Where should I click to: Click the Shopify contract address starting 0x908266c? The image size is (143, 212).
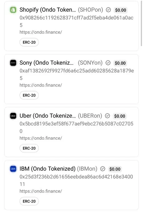click(77, 22)
